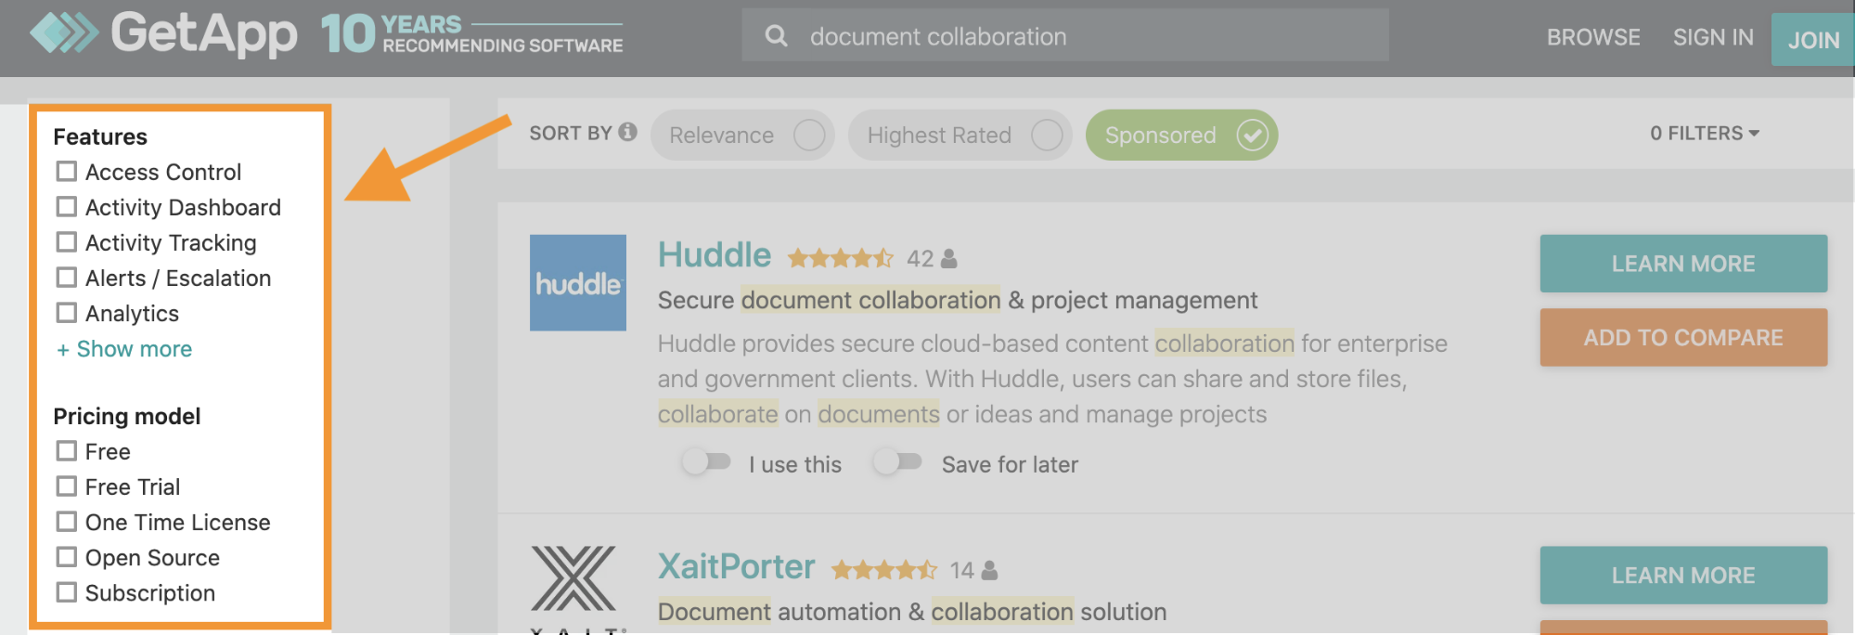Click the Sort By info icon
The height and width of the screenshot is (635, 1855).
[628, 132]
